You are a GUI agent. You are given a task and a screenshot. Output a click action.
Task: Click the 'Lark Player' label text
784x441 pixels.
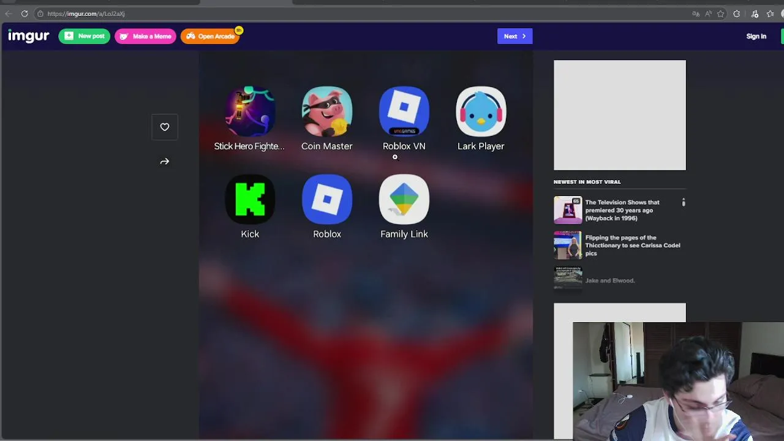[x=481, y=146]
